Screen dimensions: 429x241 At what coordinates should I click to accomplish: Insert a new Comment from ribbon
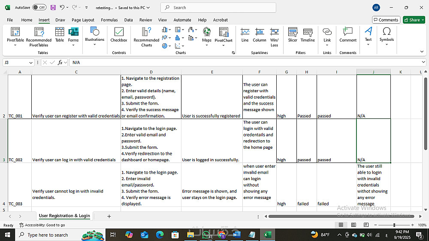click(x=348, y=35)
